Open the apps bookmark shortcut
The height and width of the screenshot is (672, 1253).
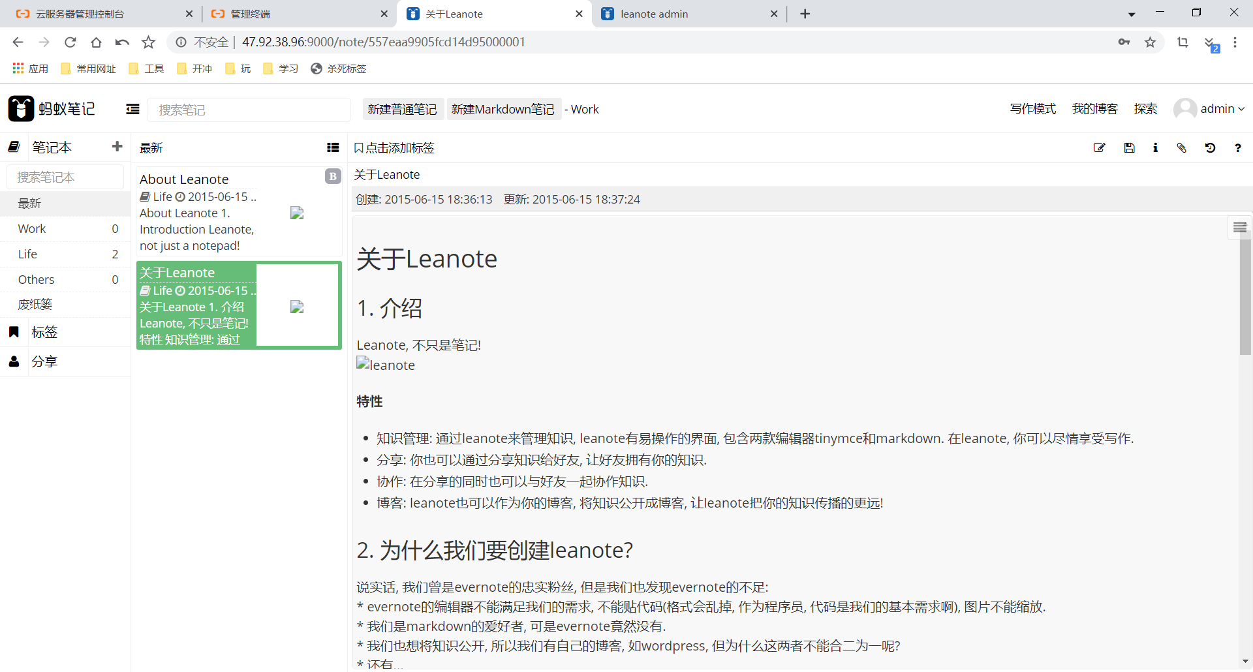30,69
